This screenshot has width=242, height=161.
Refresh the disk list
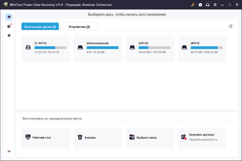point(231,26)
